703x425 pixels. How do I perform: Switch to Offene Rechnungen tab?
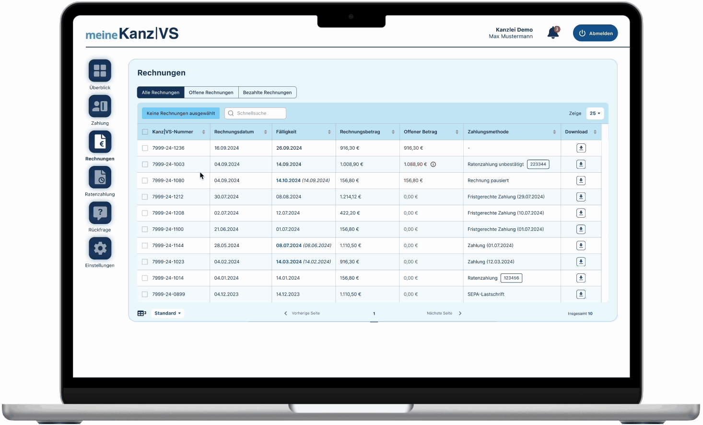[211, 93]
